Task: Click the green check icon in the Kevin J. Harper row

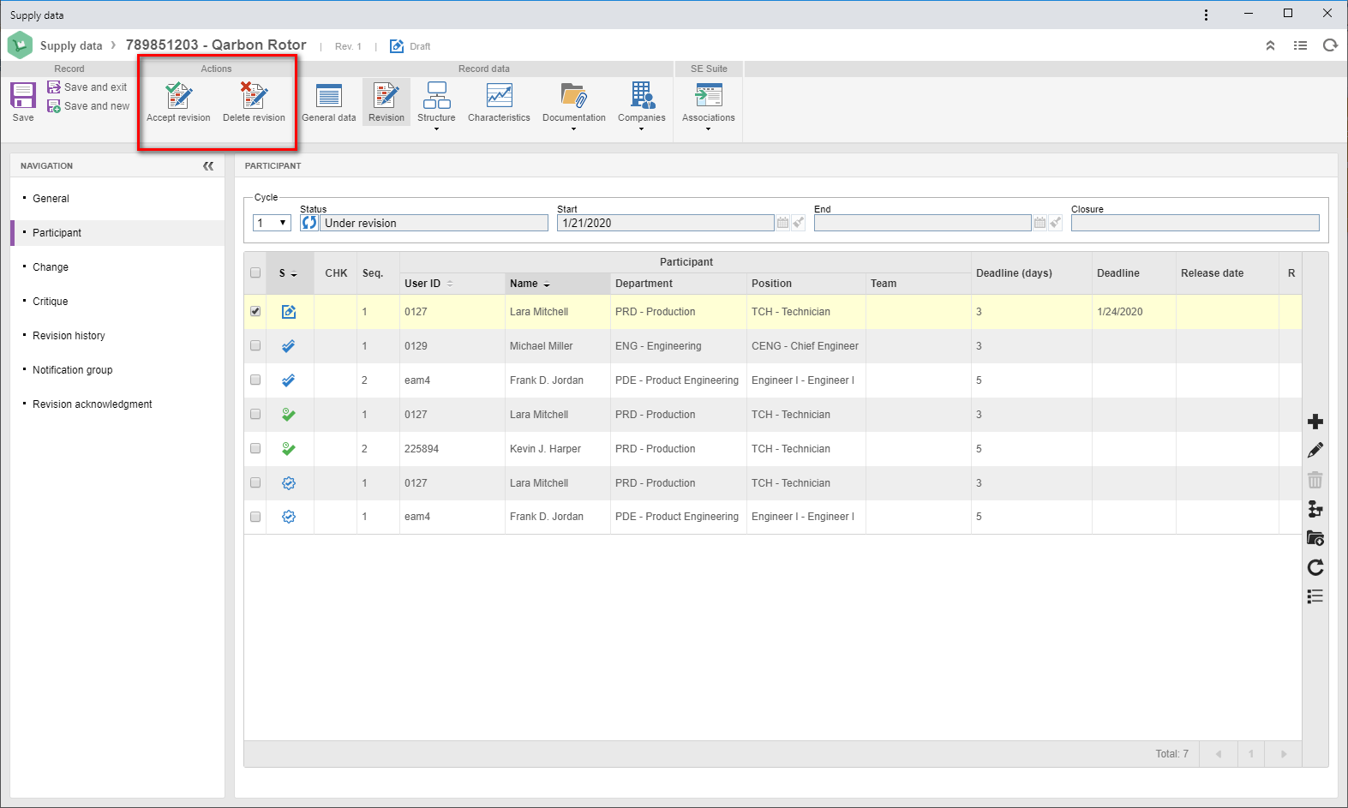Action: tap(289, 449)
